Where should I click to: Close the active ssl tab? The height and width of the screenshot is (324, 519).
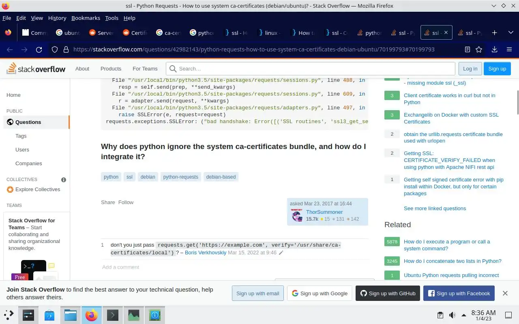446,33
